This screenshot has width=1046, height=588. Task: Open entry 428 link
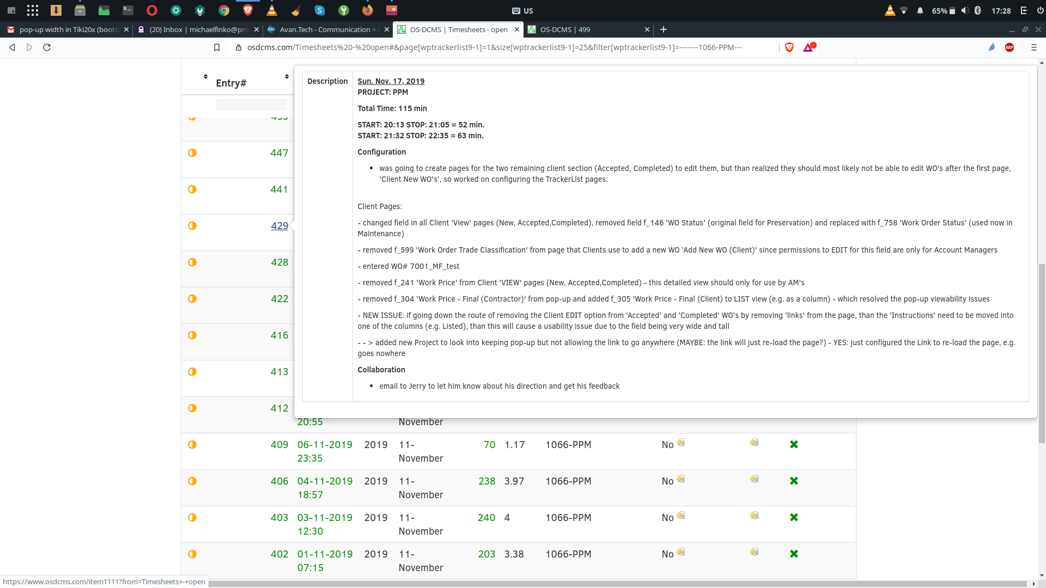click(279, 262)
